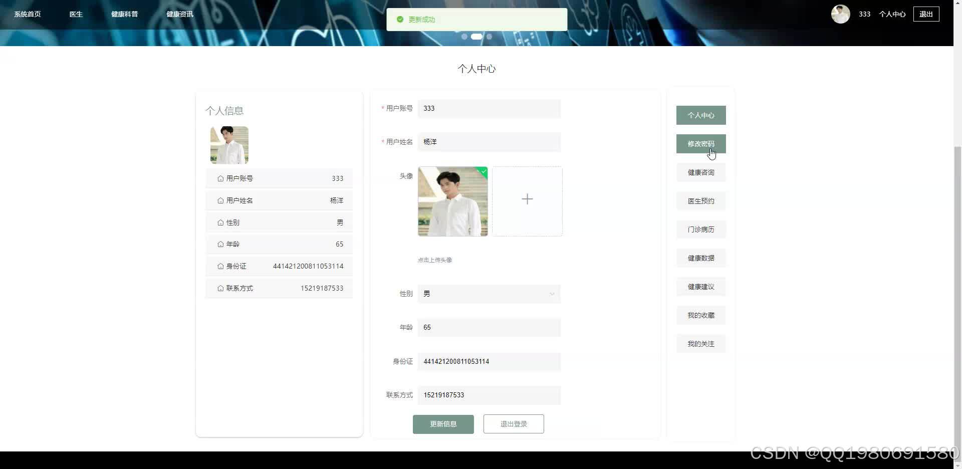Click the home icon beside 用户账号 row

pos(220,178)
